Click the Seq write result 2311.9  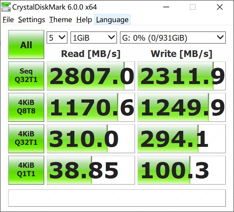(x=182, y=76)
